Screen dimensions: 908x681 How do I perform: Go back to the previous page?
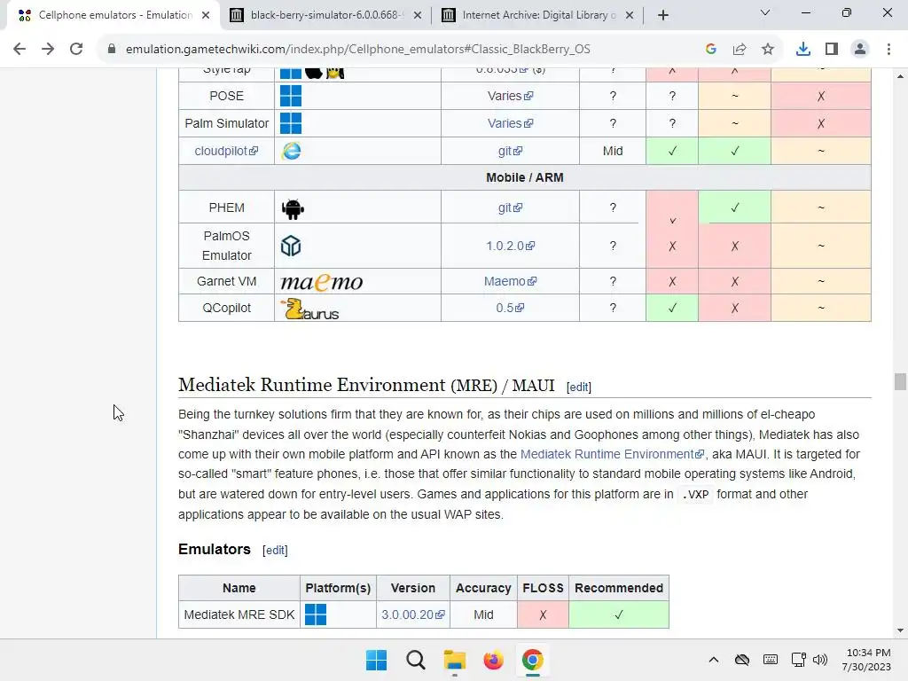pos(20,50)
